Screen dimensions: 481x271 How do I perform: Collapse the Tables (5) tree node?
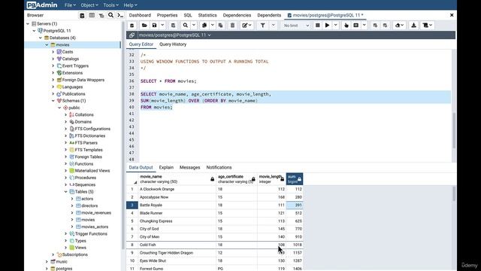(x=65, y=192)
